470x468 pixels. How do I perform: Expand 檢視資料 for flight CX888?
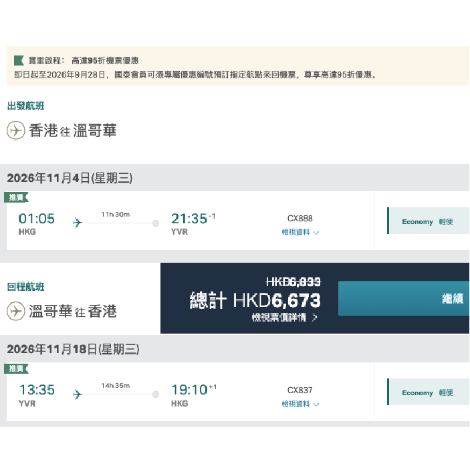[300, 233]
